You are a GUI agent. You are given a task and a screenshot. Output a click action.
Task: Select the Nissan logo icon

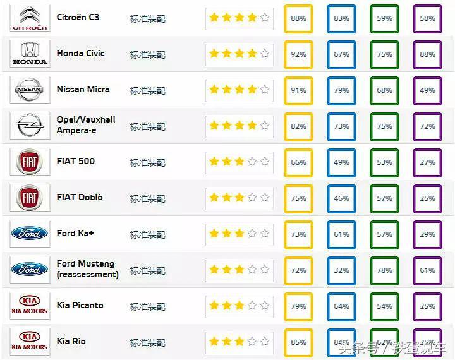click(x=30, y=90)
